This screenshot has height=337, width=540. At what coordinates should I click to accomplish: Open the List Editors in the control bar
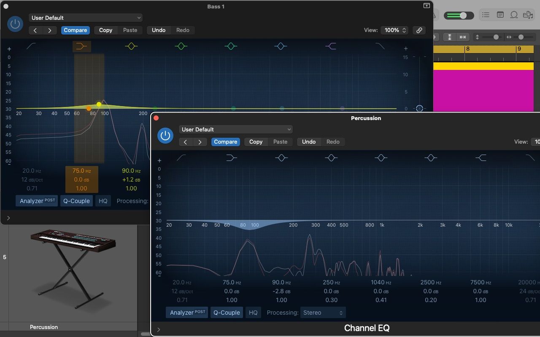[x=486, y=14]
